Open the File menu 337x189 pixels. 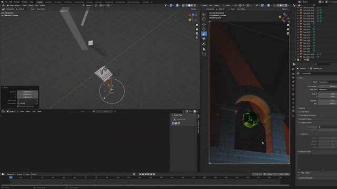[x=6, y=2]
